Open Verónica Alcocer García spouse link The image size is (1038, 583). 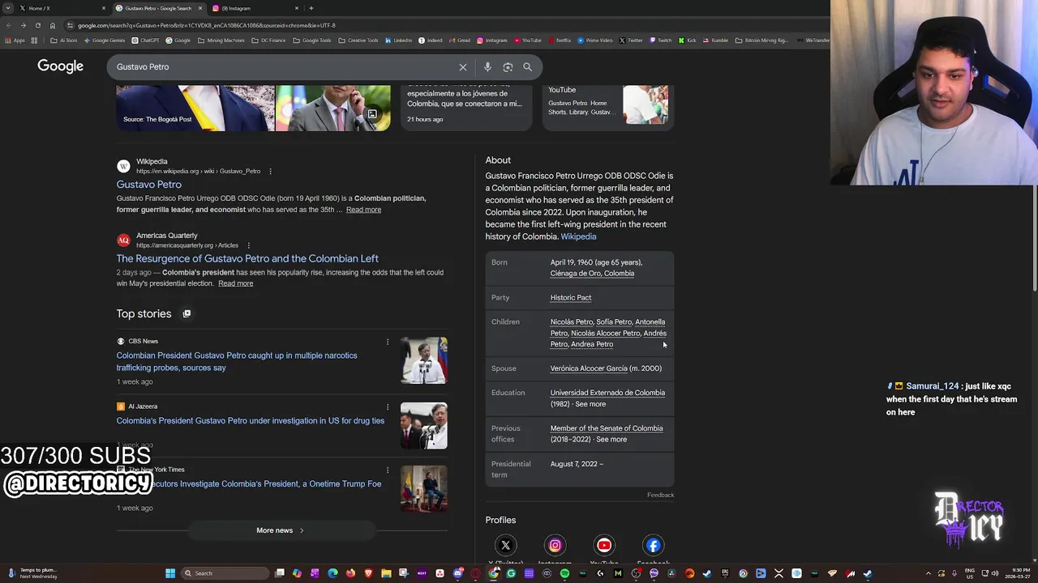589,368
